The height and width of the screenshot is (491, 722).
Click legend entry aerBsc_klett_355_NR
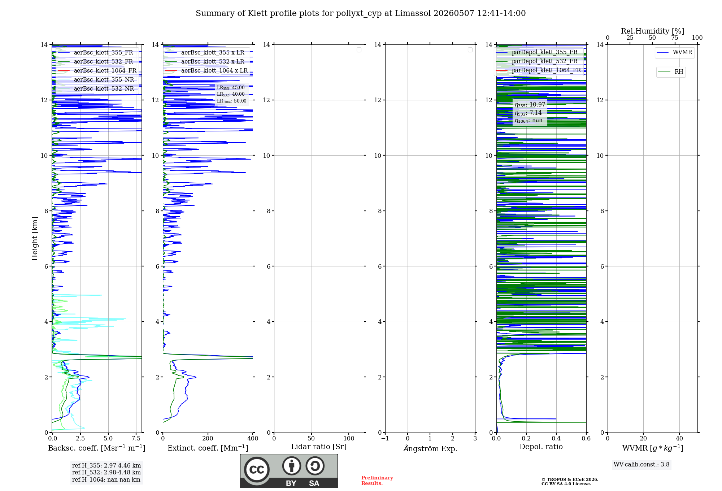coord(96,79)
